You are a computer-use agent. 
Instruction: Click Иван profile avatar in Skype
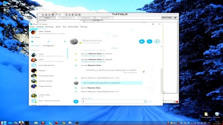click(x=34, y=32)
